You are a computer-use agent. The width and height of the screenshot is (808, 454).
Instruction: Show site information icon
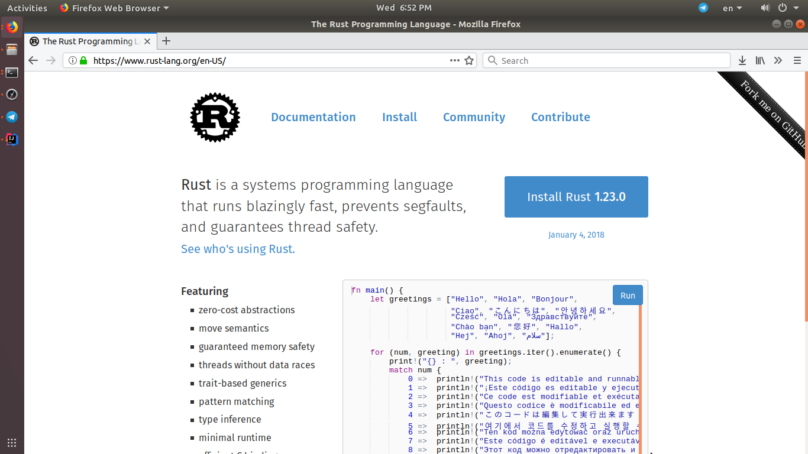pos(73,60)
